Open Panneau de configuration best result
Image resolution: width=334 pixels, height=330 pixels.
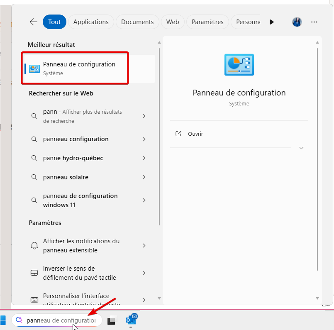90,68
